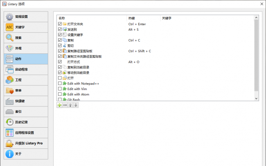Open the 关于 about section
The width and height of the screenshot is (266, 166).
(26, 154)
